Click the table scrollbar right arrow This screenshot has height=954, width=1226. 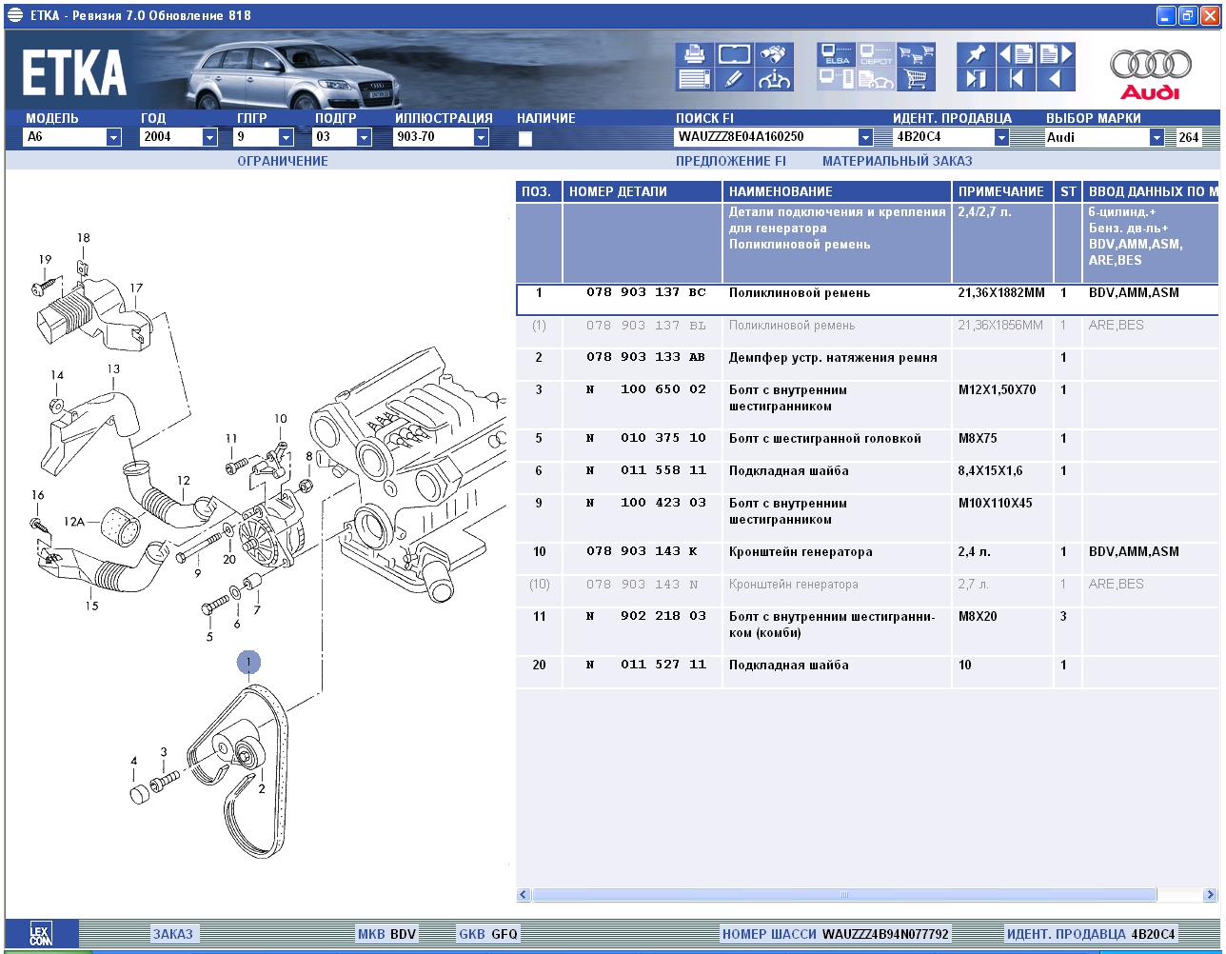pos(1211,895)
